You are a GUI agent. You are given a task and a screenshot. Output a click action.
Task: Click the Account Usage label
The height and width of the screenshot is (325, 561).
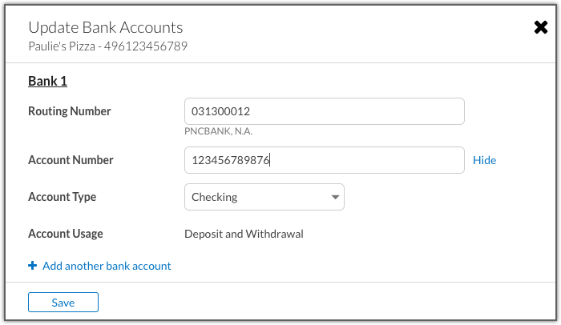66,234
